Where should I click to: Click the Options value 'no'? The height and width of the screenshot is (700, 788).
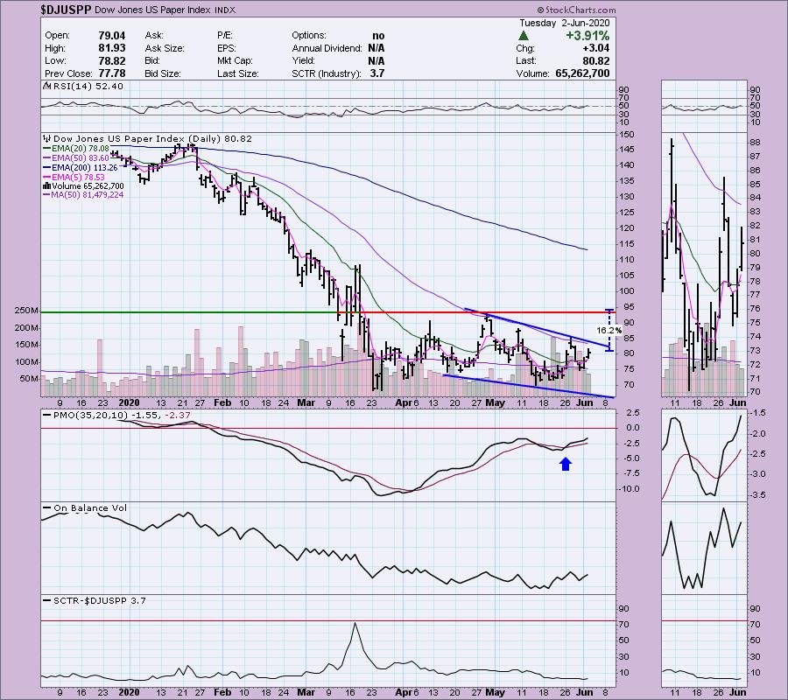(378, 36)
